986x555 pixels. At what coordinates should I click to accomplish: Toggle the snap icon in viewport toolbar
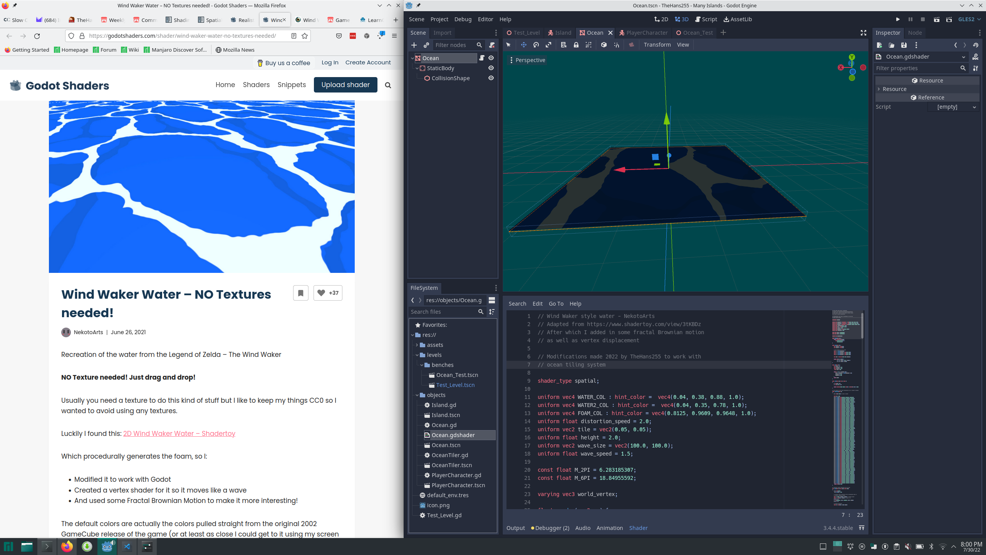(616, 45)
